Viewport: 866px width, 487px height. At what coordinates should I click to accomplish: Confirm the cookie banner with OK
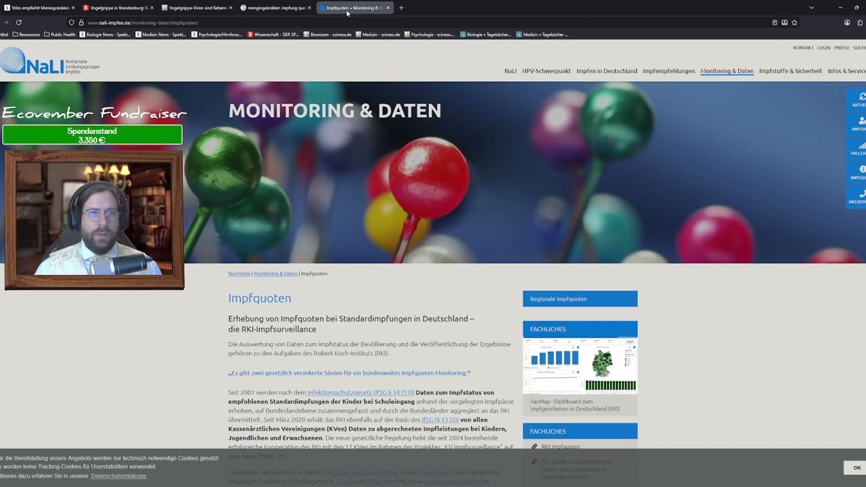tap(857, 468)
